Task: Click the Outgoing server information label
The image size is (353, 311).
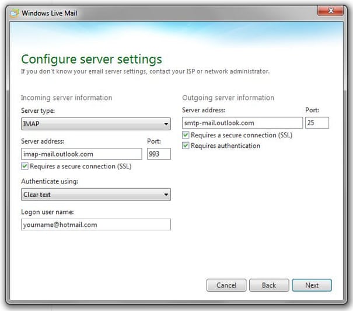Action: 228,98
